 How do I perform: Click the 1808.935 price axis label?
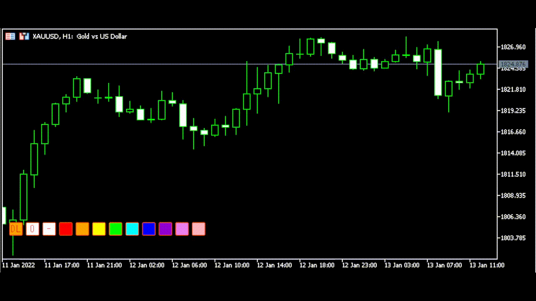[513, 196]
